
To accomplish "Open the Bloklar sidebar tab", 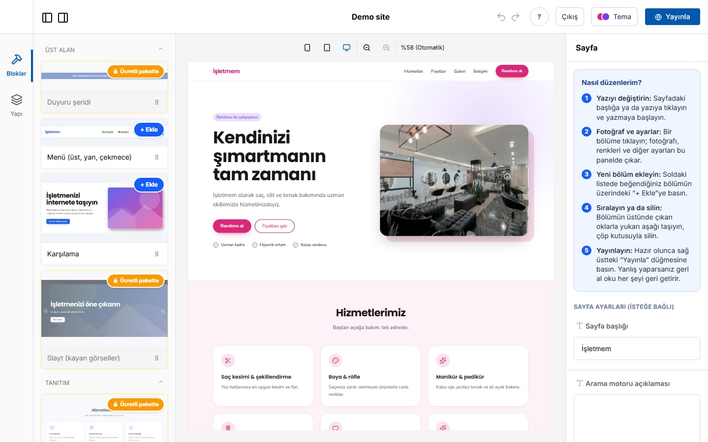I will click(x=16, y=65).
